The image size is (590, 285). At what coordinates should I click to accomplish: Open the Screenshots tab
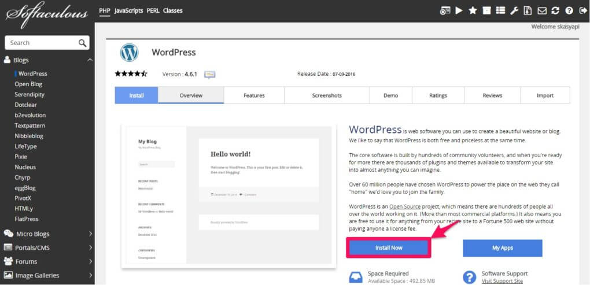(327, 95)
